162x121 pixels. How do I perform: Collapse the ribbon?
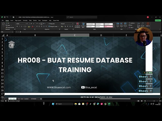[160, 29]
